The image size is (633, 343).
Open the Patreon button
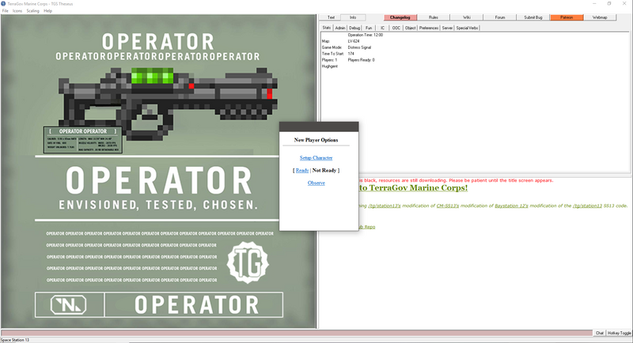point(567,17)
